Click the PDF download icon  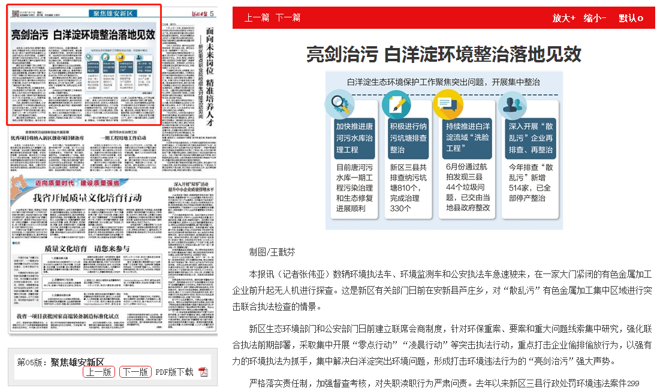[203, 372]
